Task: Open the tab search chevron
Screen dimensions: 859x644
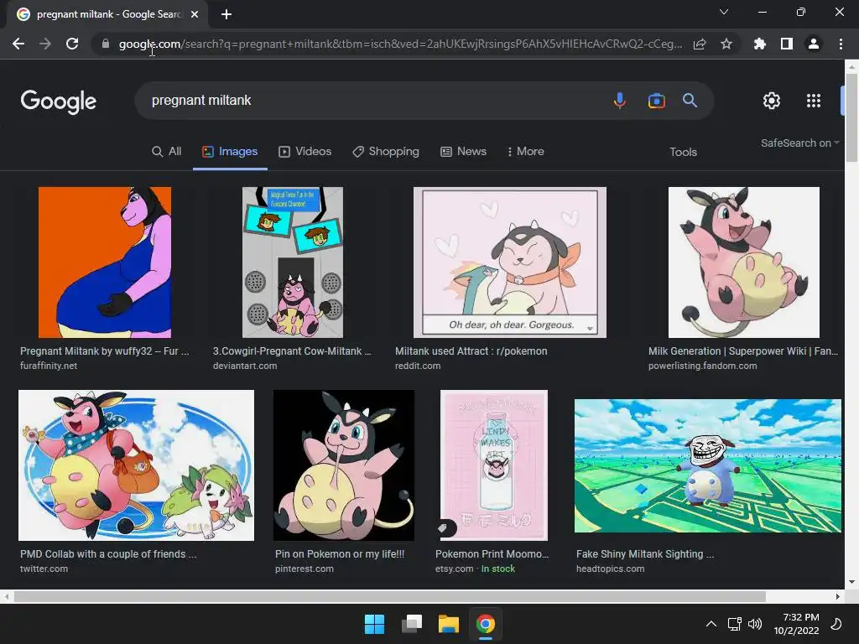Action: coord(724,12)
